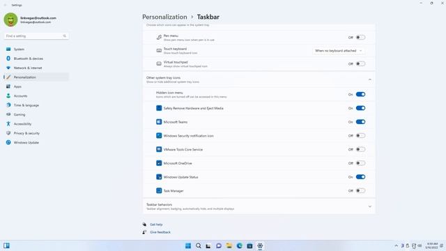
Task: Enable VMware Tools Core Service toggle
Action: pos(360,149)
